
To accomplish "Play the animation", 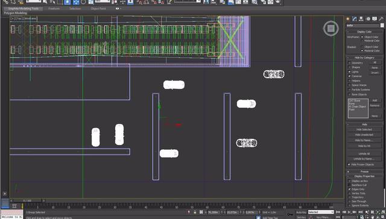I will pos(349,212).
